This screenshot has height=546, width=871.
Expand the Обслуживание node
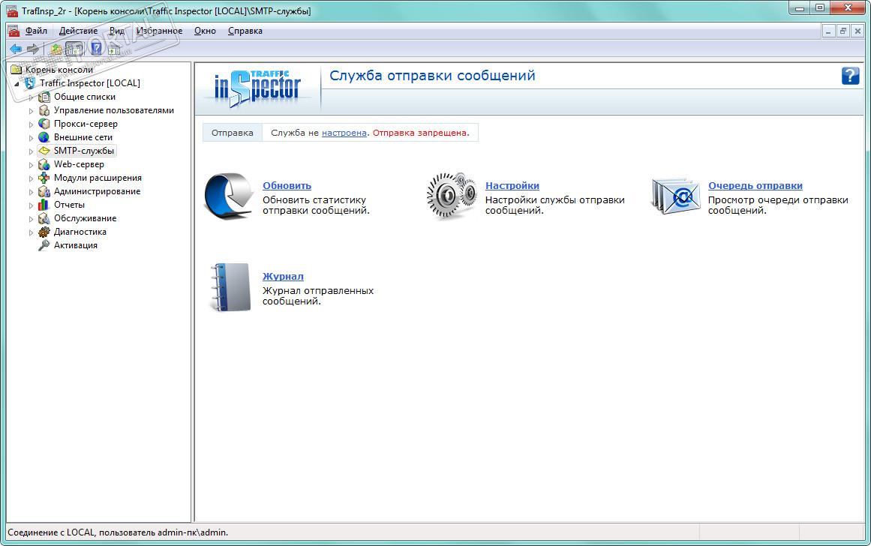point(31,219)
